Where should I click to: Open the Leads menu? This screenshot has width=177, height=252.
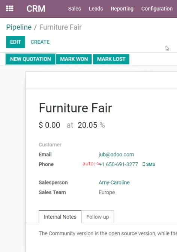[x=96, y=9]
